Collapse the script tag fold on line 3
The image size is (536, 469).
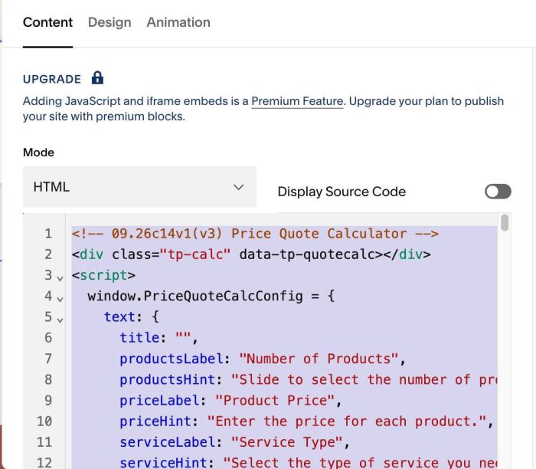click(x=60, y=278)
